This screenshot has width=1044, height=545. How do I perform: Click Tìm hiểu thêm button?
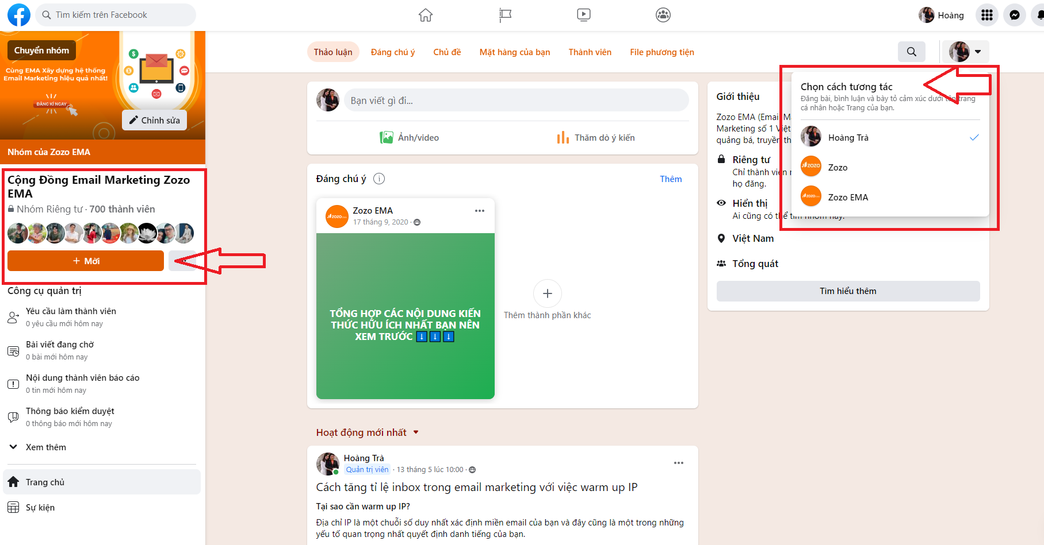[848, 291]
